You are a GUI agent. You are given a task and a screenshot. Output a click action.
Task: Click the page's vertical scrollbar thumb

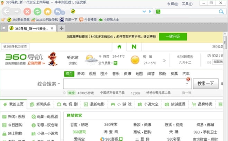(x=225, y=42)
